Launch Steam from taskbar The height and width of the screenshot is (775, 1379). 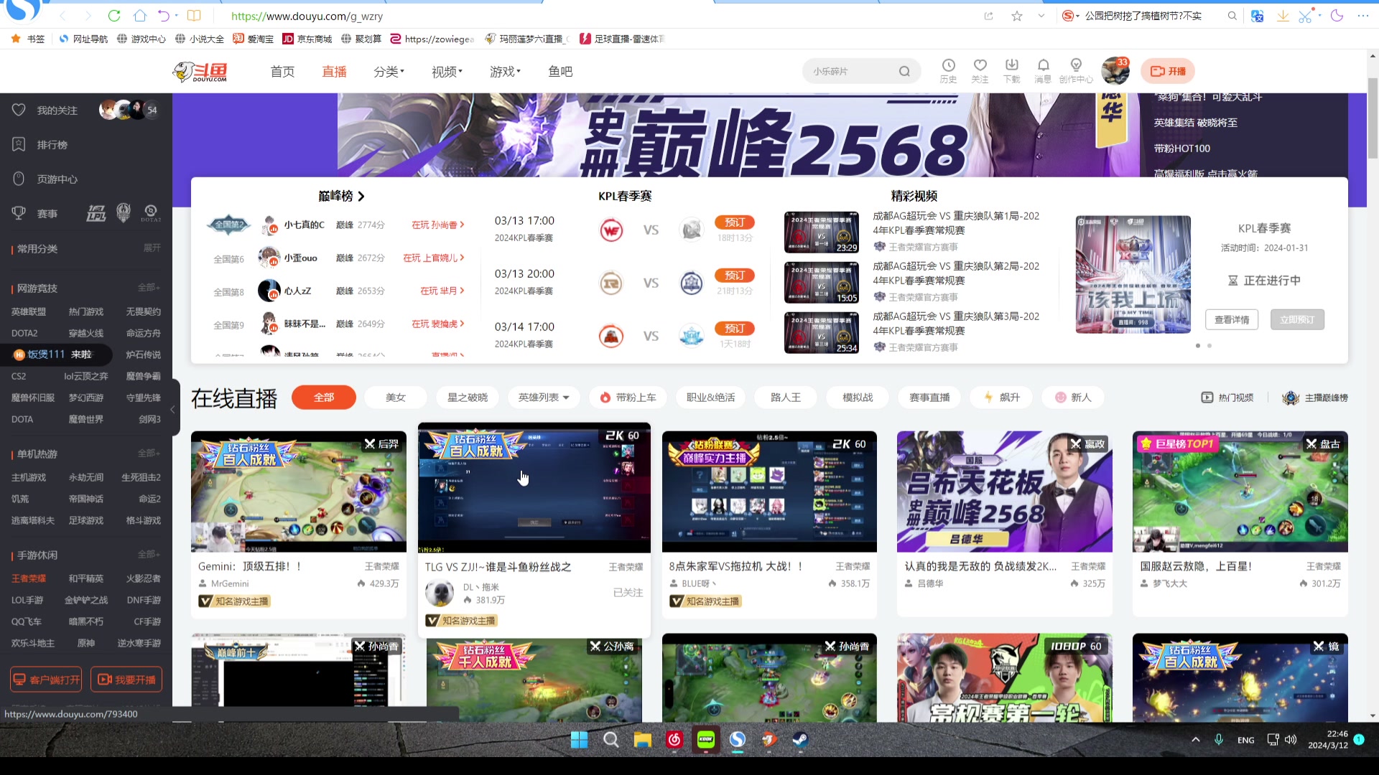click(x=800, y=740)
